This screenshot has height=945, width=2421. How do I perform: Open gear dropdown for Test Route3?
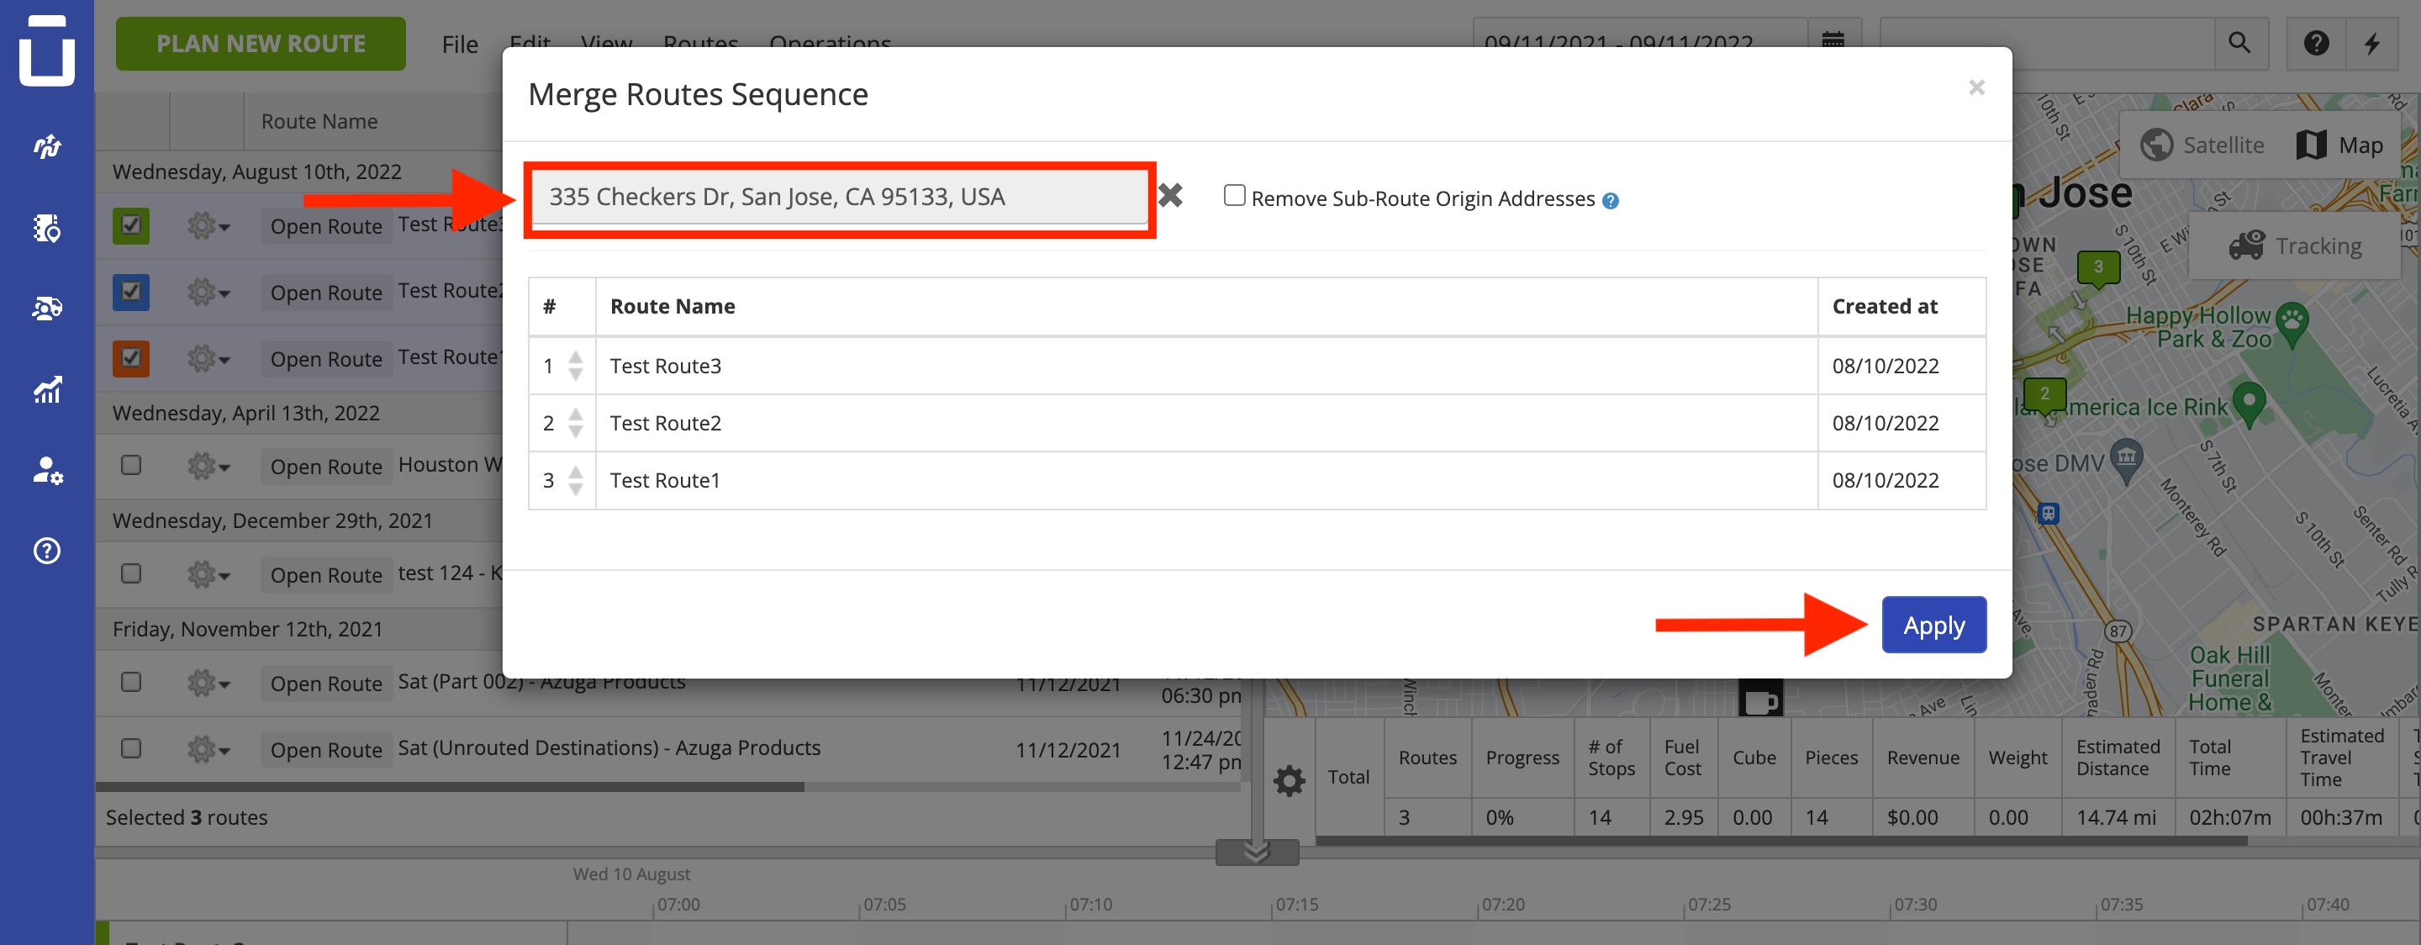click(208, 225)
